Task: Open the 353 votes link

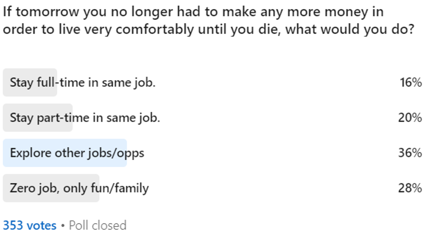Action: point(29,226)
